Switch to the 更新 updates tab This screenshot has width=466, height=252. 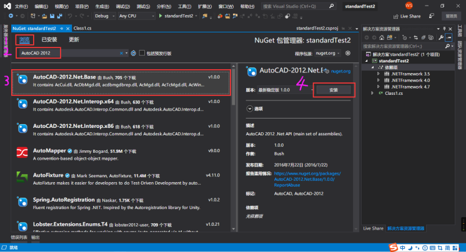(74, 39)
